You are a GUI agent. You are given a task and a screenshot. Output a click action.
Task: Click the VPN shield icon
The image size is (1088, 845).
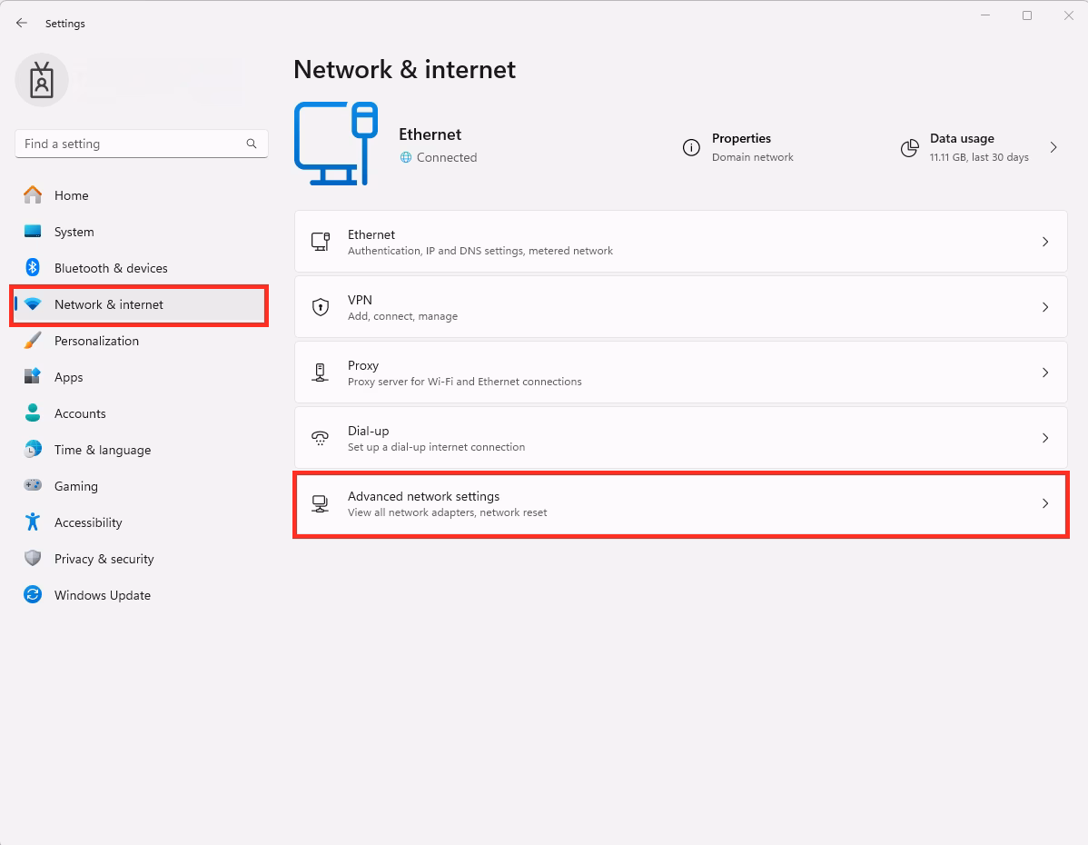coord(321,307)
